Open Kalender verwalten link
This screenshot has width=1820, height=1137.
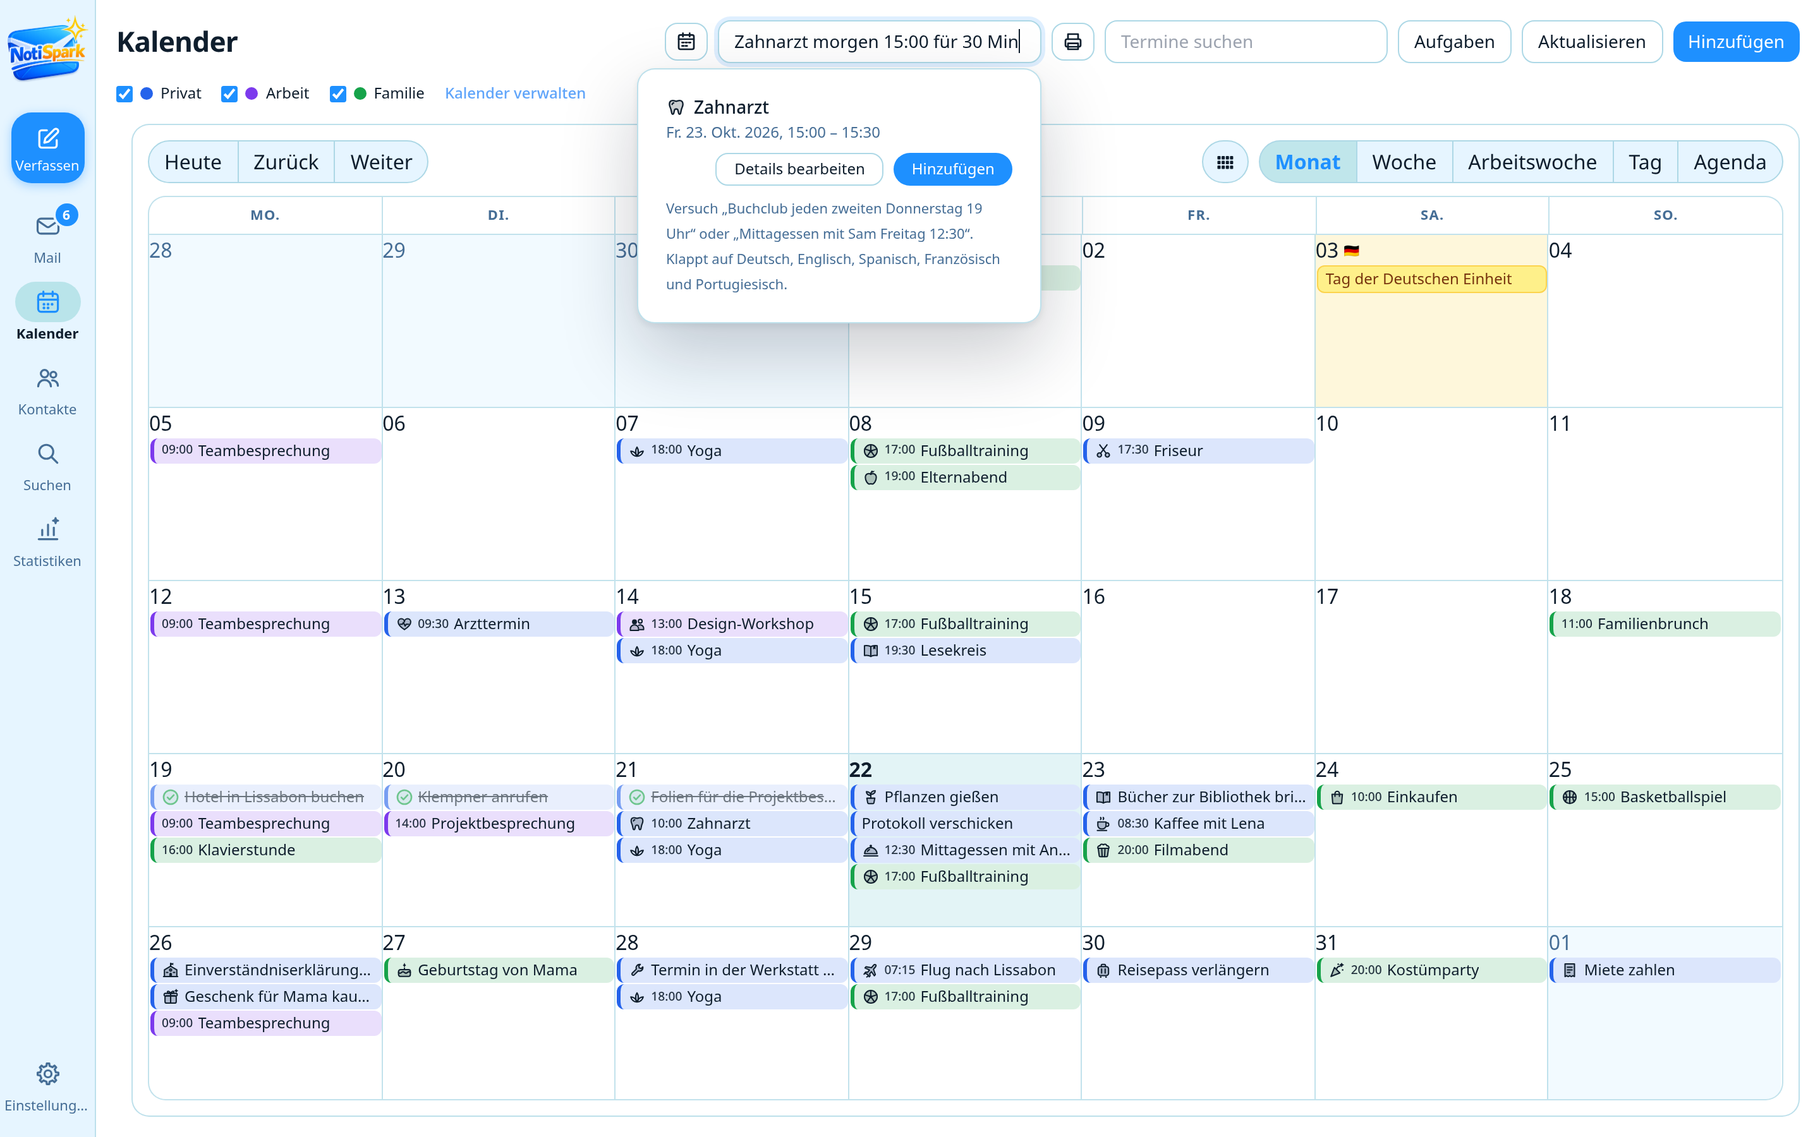[x=514, y=93]
